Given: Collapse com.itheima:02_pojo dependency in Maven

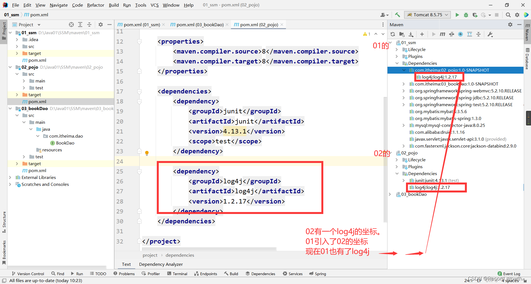Looking at the screenshot, I should 404,70.
